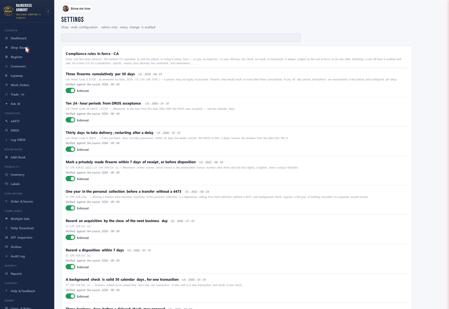Image resolution: width=449 pixels, height=309 pixels.
Task: Click the Outbox sidebar label
Action: pyautogui.click(x=16, y=247)
